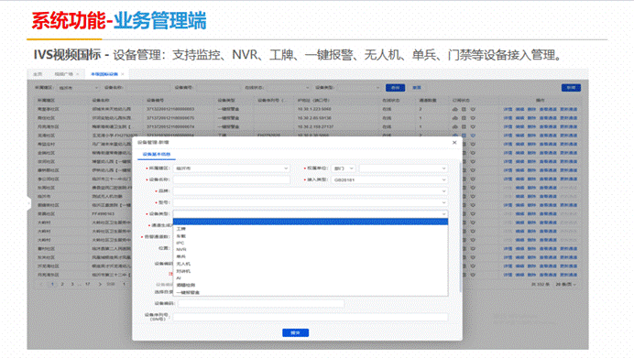Click the dialog's vertical scrollbar

(460, 226)
